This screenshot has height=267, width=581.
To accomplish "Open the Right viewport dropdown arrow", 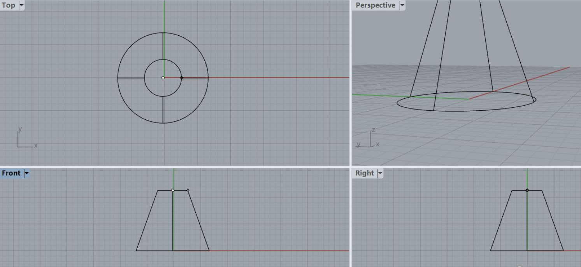I will point(380,173).
